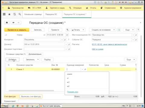Go to home page with house button
The height and width of the screenshot is (108, 145).
click(x=7, y=22)
